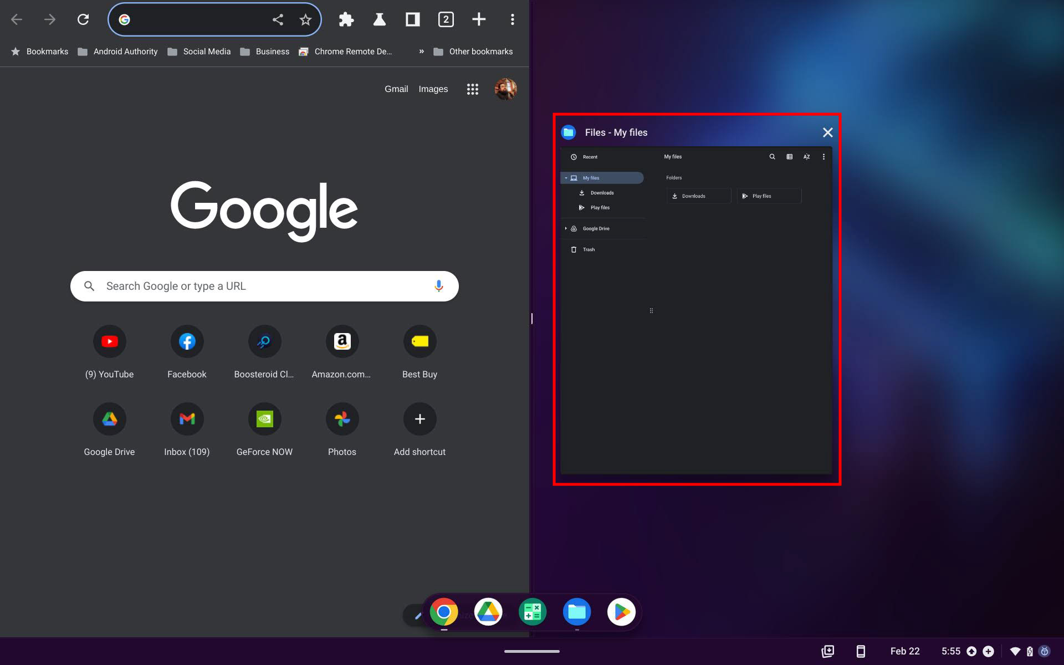
Task: Open Chrome Labs flask icon
Action: click(379, 20)
